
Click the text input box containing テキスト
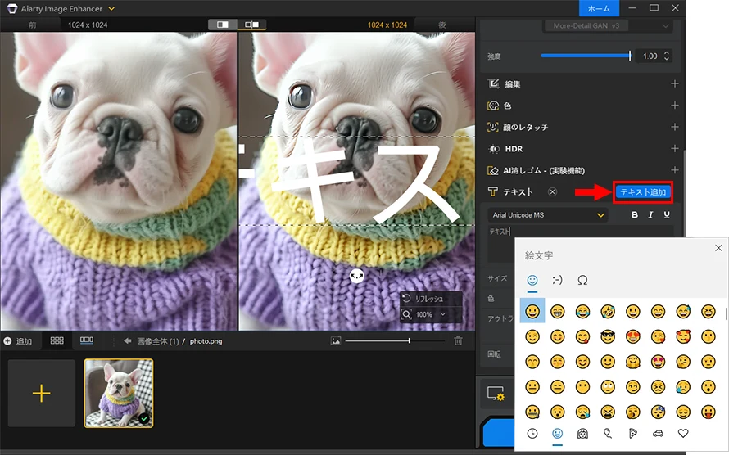click(x=580, y=243)
